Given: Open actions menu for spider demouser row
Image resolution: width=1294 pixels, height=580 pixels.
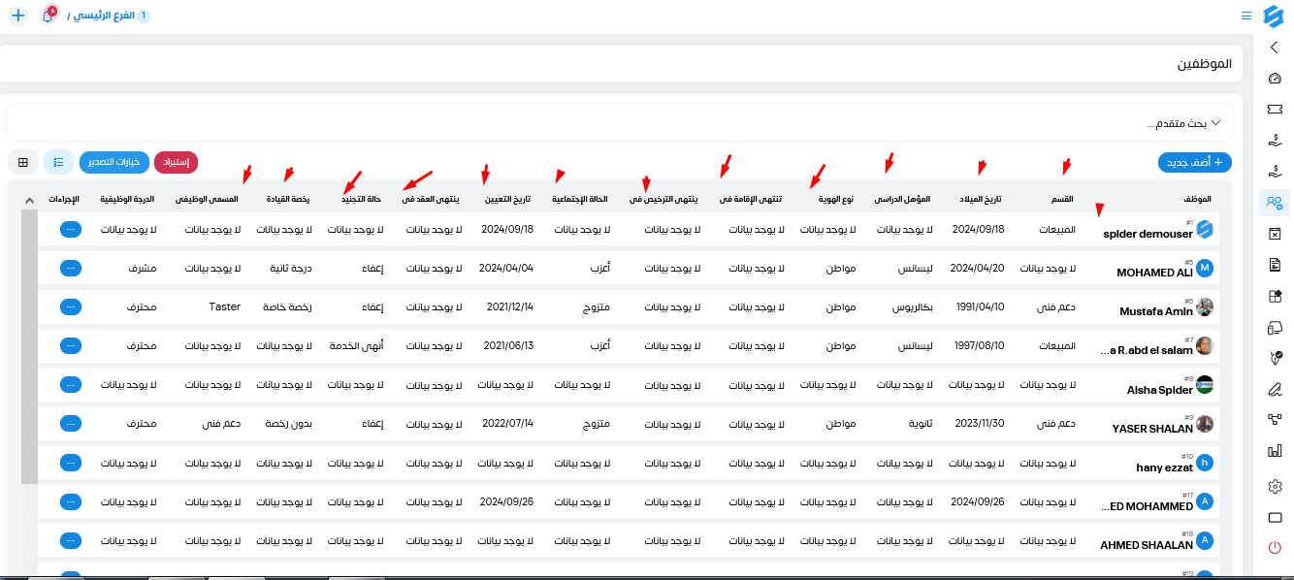Looking at the screenshot, I should click(71, 230).
